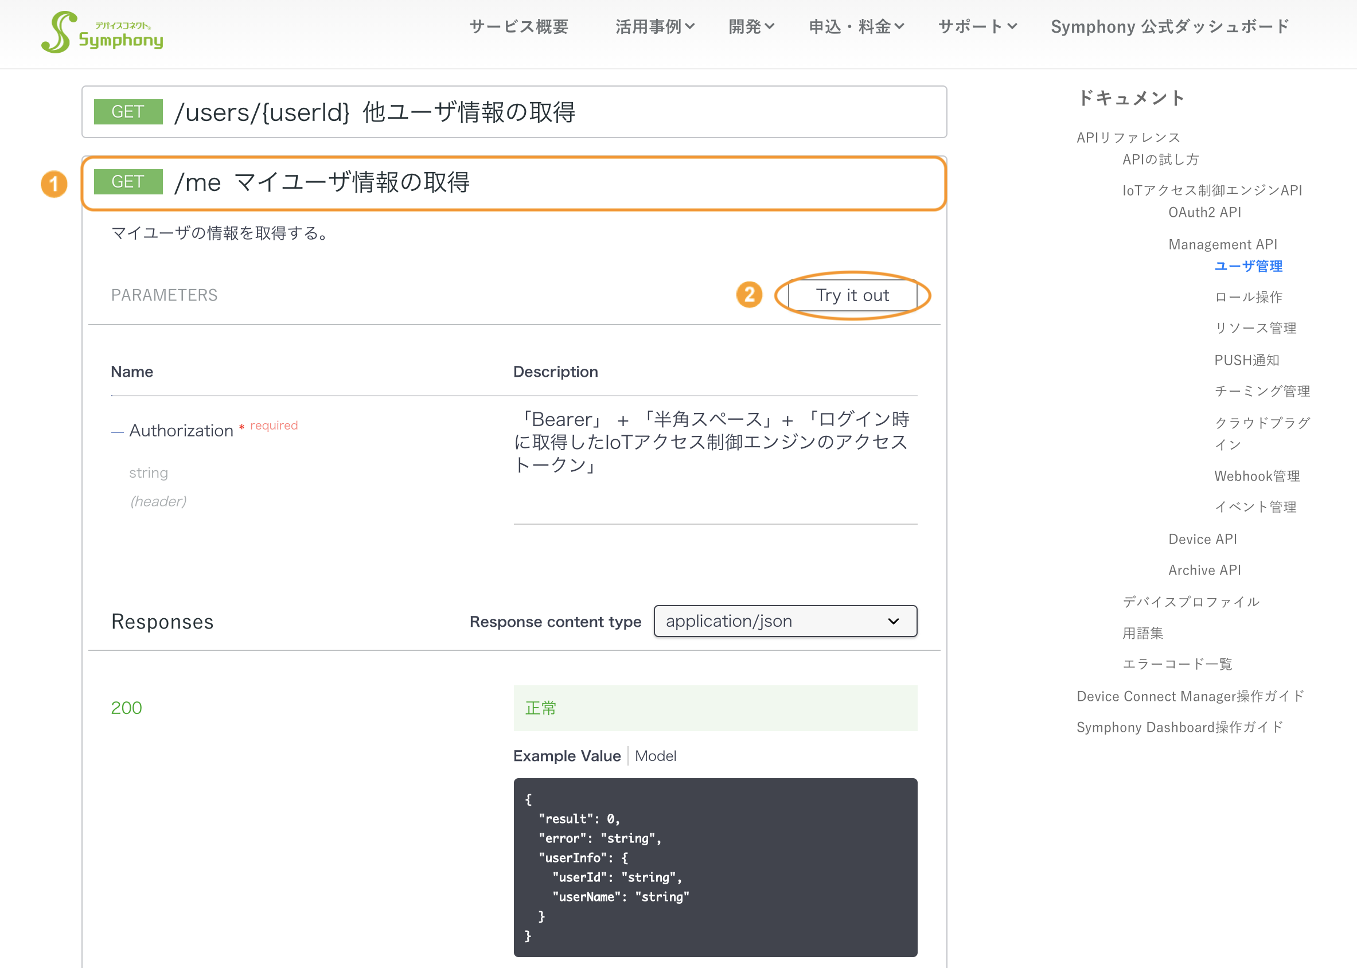Click the GET badge for /me

coord(128,182)
